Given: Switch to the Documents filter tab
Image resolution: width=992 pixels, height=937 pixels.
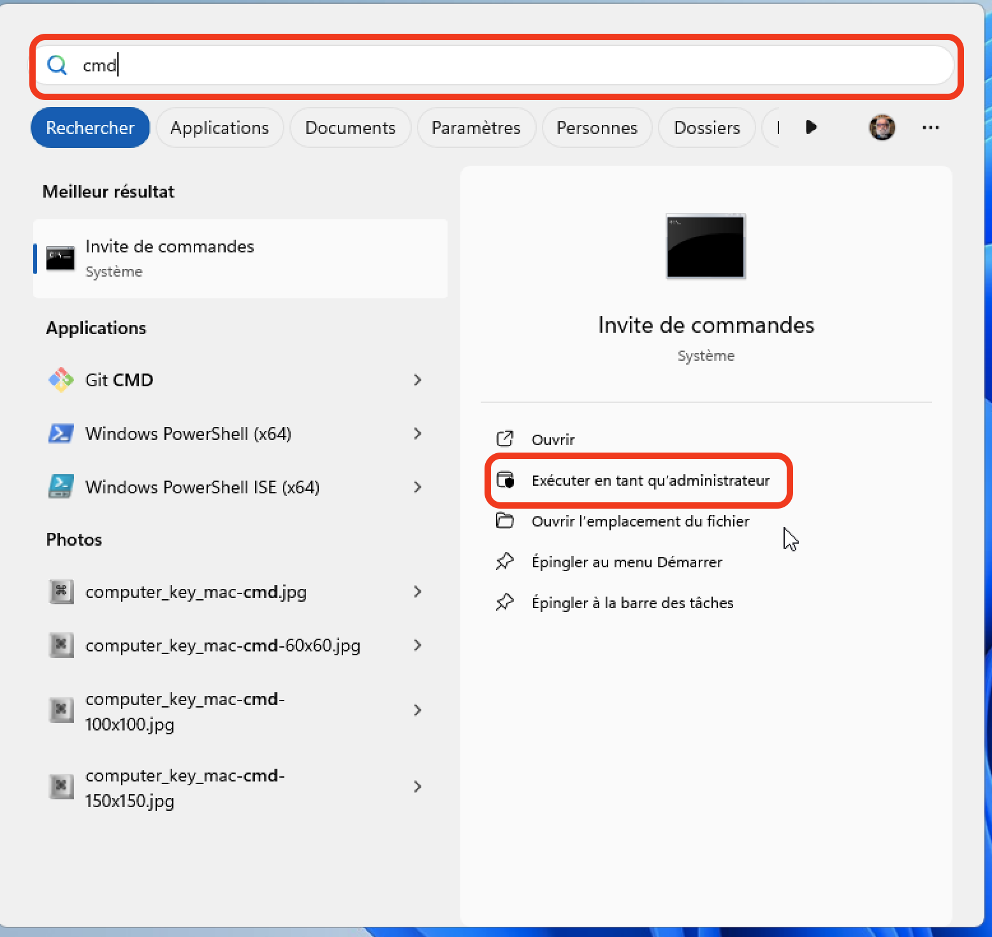Looking at the screenshot, I should [x=351, y=127].
